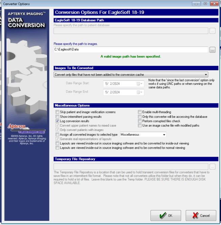Close the Converter Options window
The image size is (221, 225).
214,4
